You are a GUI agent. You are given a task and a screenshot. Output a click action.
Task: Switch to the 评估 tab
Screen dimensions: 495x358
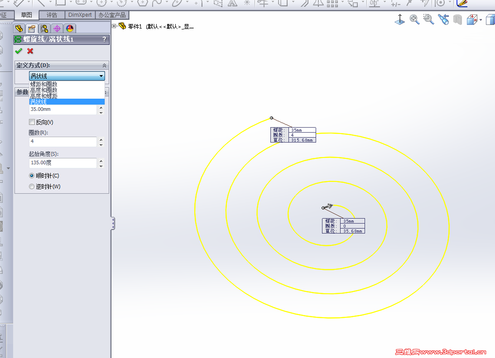tap(52, 15)
